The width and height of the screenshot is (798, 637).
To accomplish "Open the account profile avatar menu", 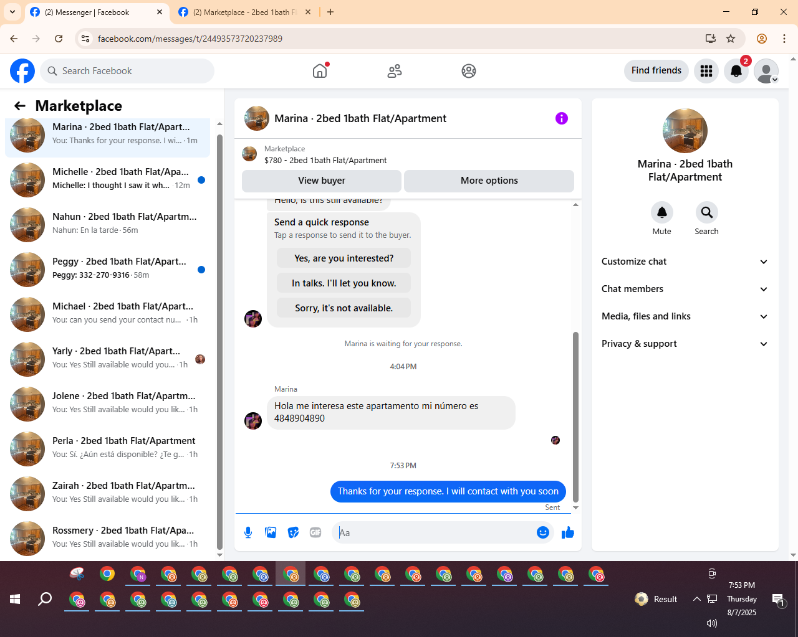I will coord(766,71).
